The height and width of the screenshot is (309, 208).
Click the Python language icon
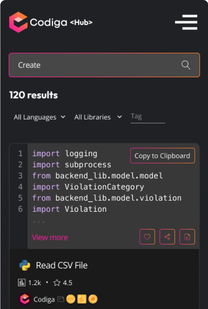pyautogui.click(x=25, y=265)
